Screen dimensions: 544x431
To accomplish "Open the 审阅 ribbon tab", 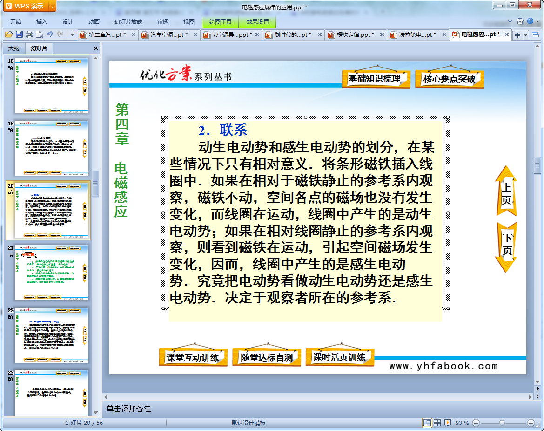I will [x=163, y=21].
